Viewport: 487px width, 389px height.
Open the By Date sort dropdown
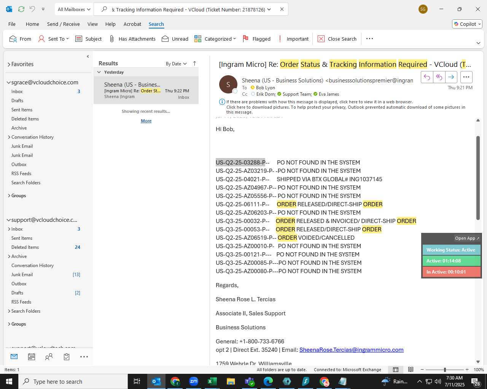point(176,64)
